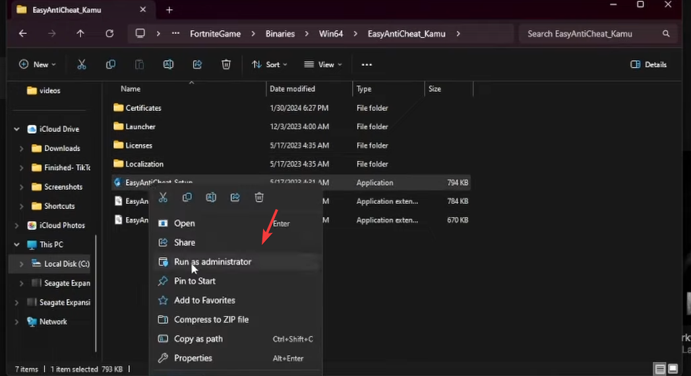Switch to the large thumbnails view icon
The width and height of the screenshot is (691, 376).
coord(673,369)
